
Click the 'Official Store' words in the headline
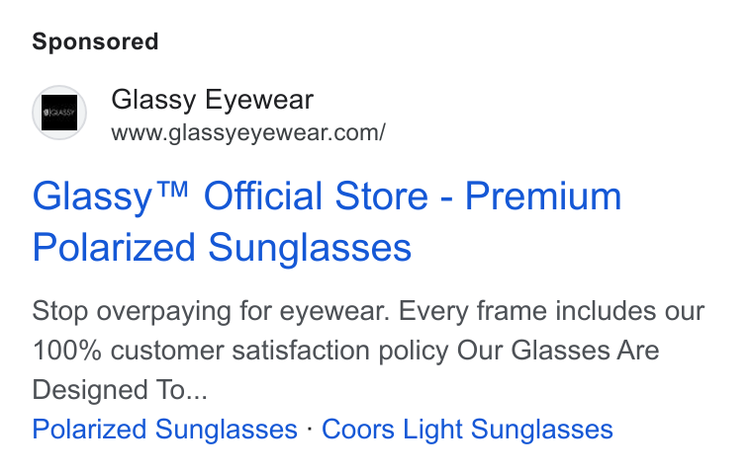[x=316, y=196]
